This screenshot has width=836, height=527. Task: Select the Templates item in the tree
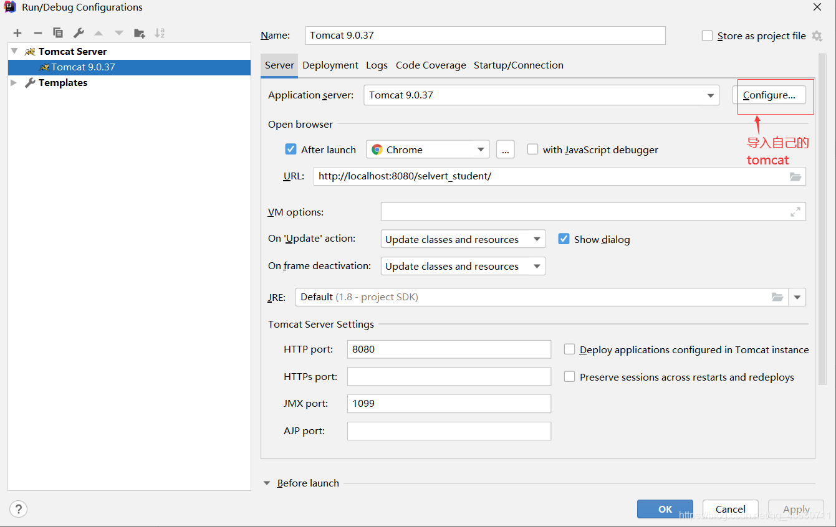(x=62, y=82)
